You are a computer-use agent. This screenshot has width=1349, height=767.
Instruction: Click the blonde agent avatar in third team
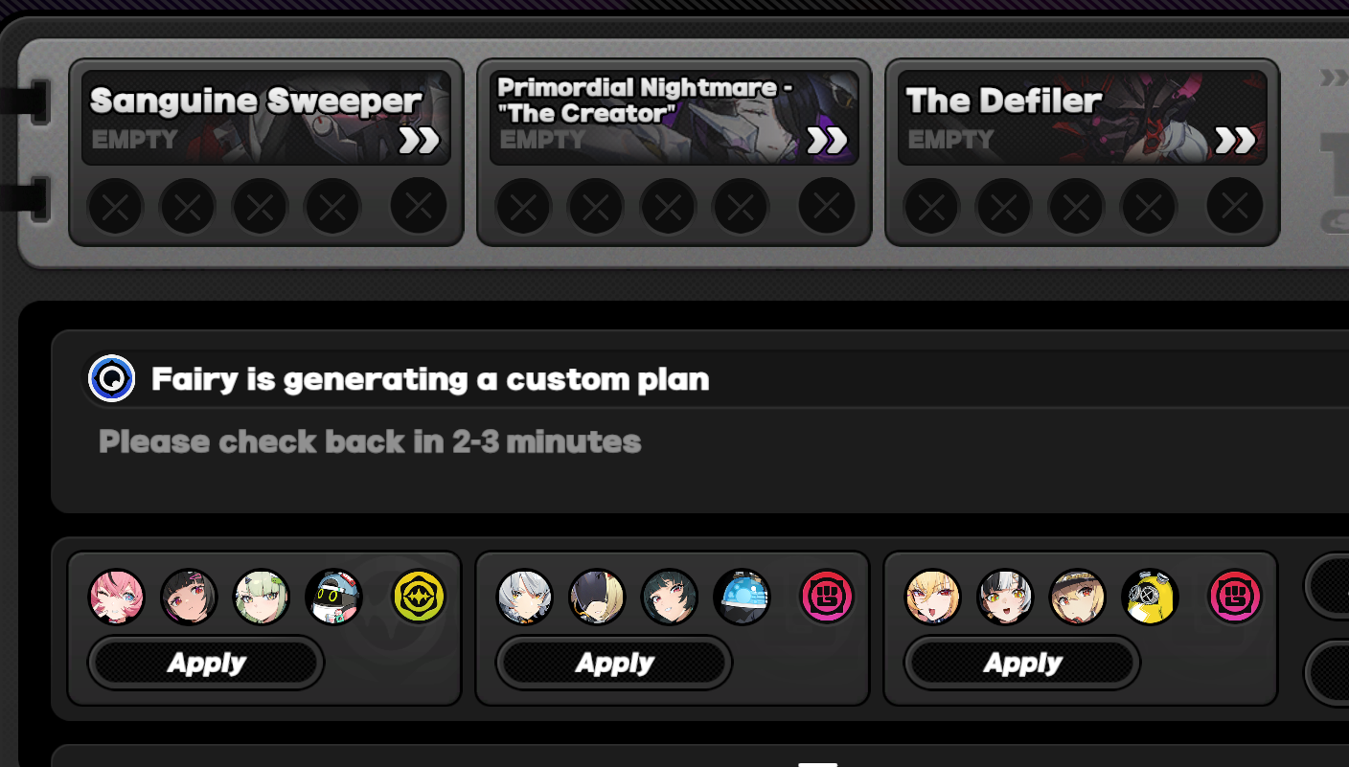pos(933,597)
